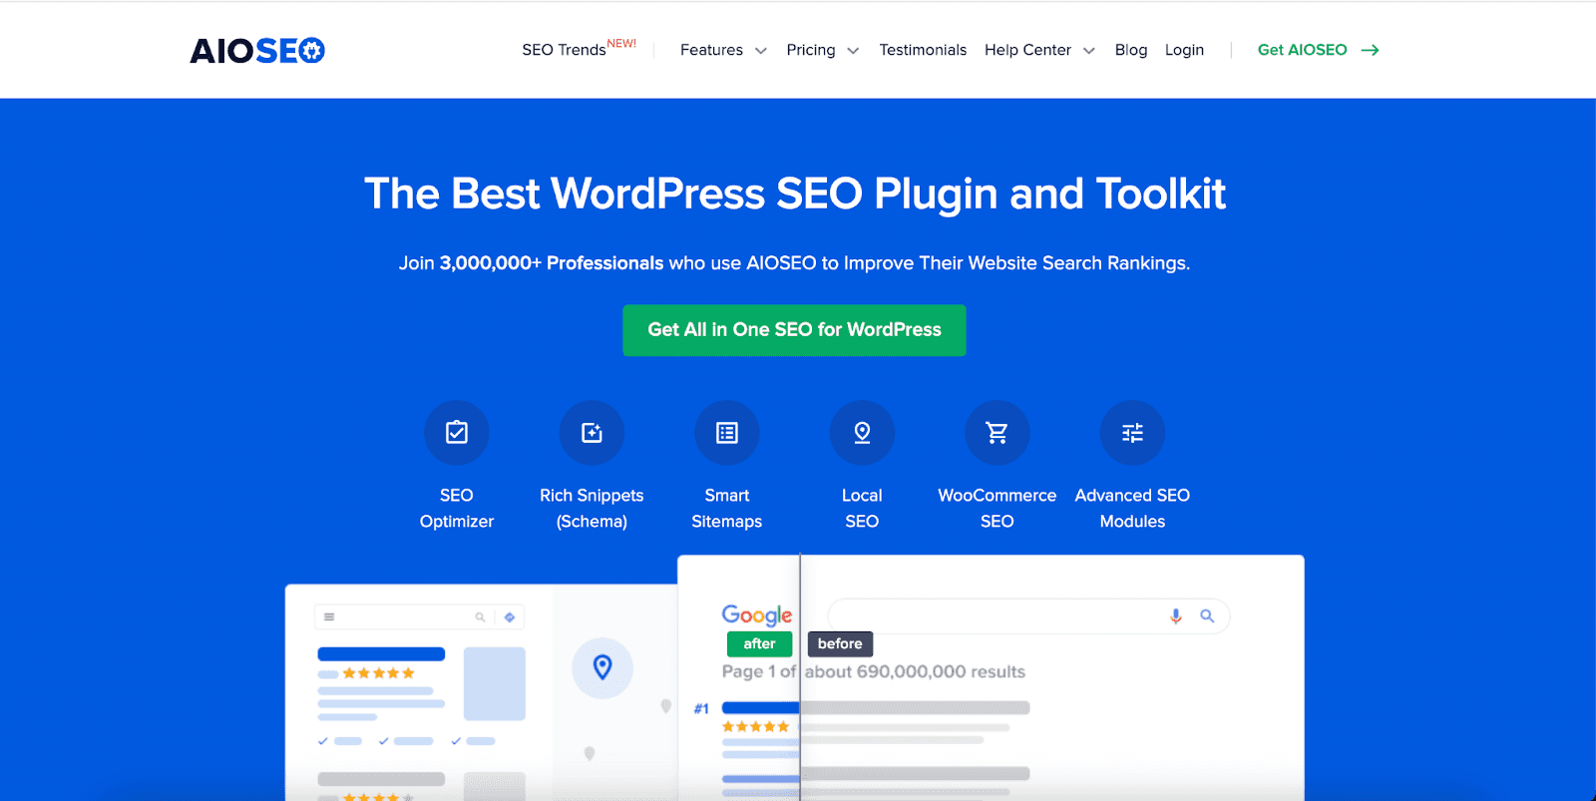Click the Local SEO label
Image resolution: width=1596 pixels, height=801 pixels.
tap(862, 509)
